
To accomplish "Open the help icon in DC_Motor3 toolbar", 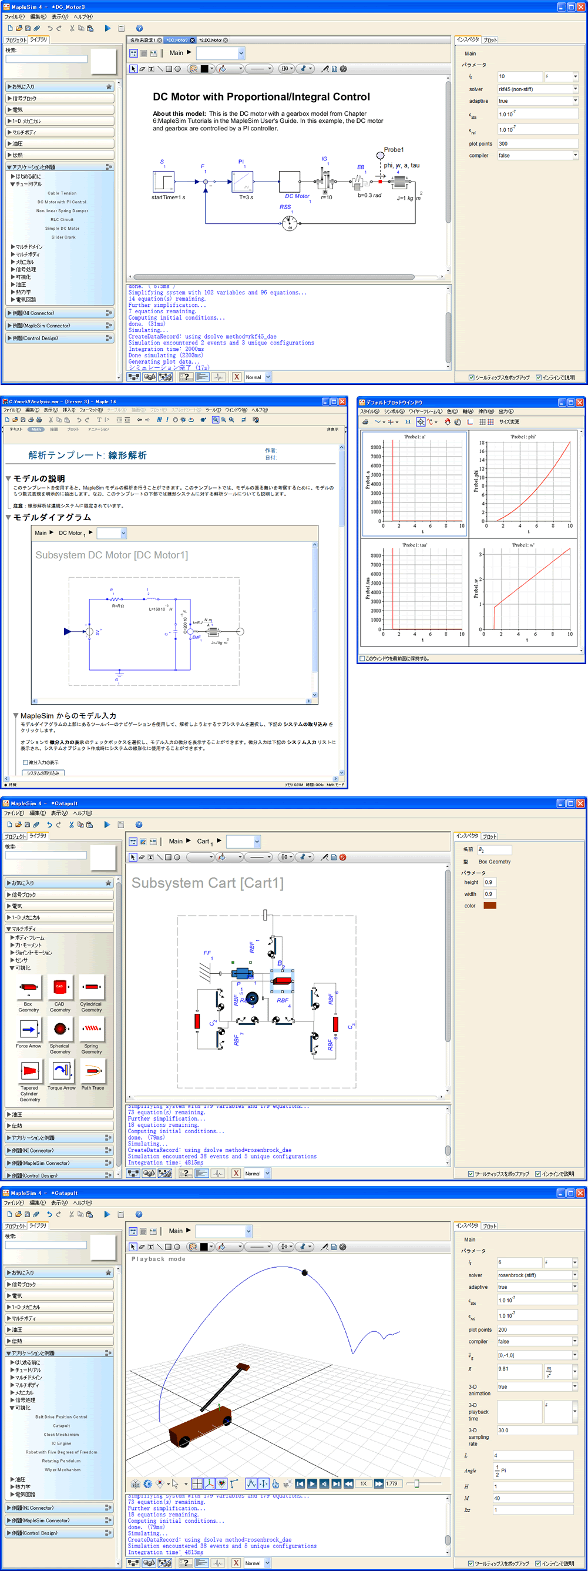I will (140, 28).
